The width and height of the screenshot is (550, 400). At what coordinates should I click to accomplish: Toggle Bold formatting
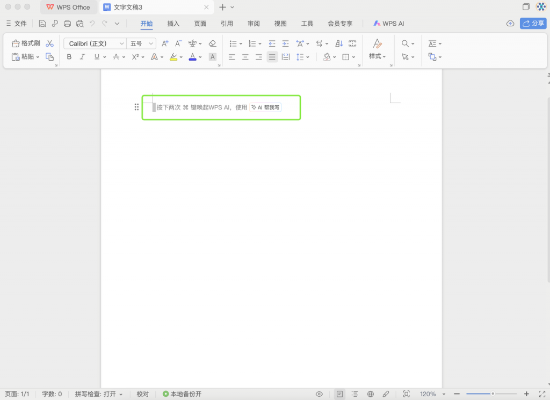[69, 57]
